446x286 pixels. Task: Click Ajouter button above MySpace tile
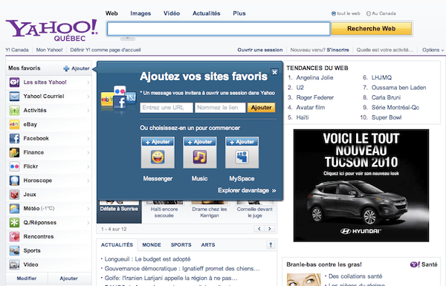pyautogui.click(x=242, y=142)
